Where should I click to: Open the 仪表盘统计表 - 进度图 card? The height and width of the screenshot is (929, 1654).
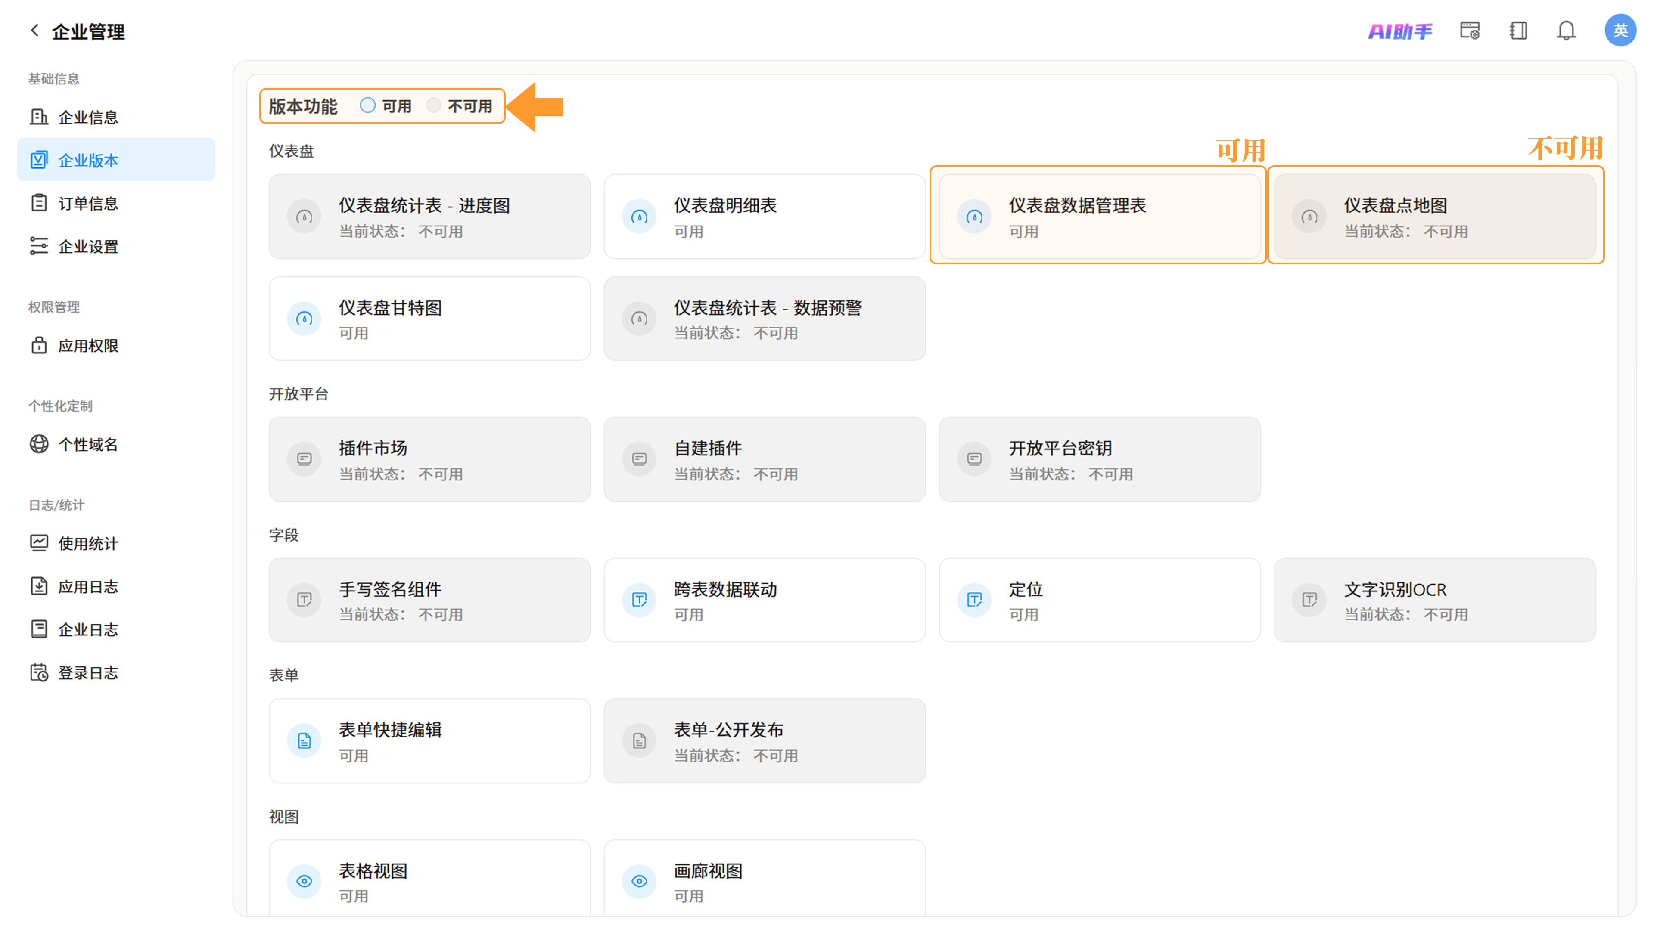tap(429, 217)
